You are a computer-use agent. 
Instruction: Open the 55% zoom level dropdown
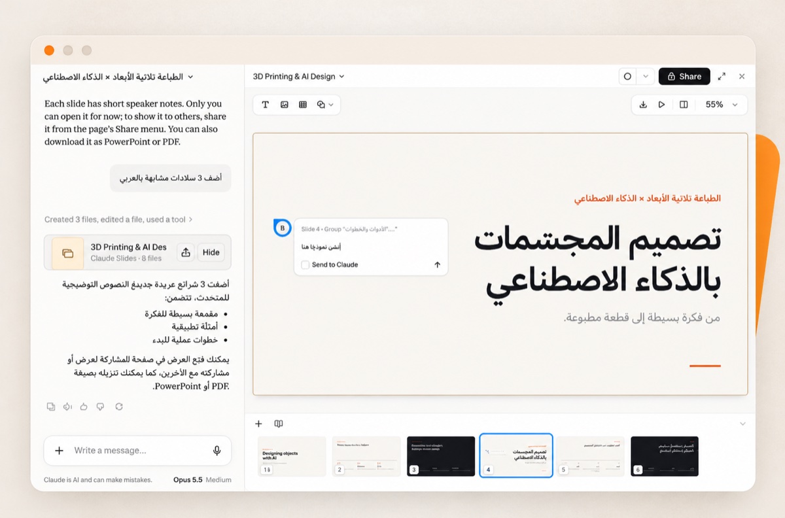pyautogui.click(x=722, y=105)
